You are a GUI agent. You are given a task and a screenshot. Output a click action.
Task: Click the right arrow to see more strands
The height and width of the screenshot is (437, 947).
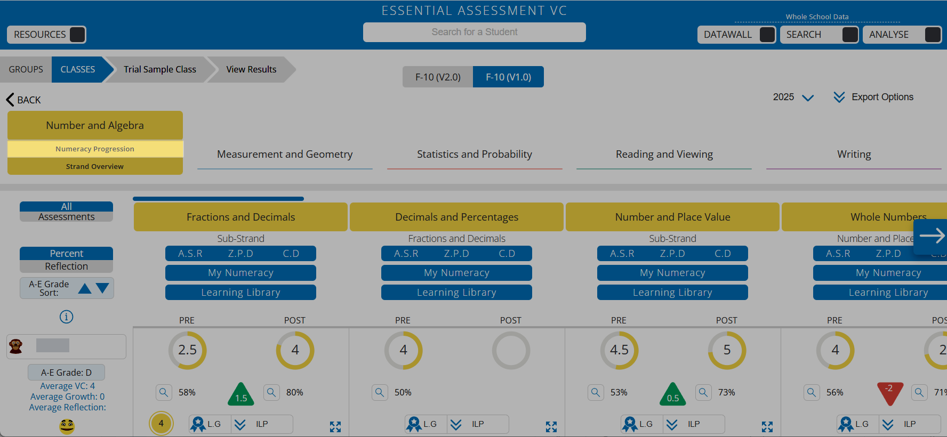click(x=931, y=236)
